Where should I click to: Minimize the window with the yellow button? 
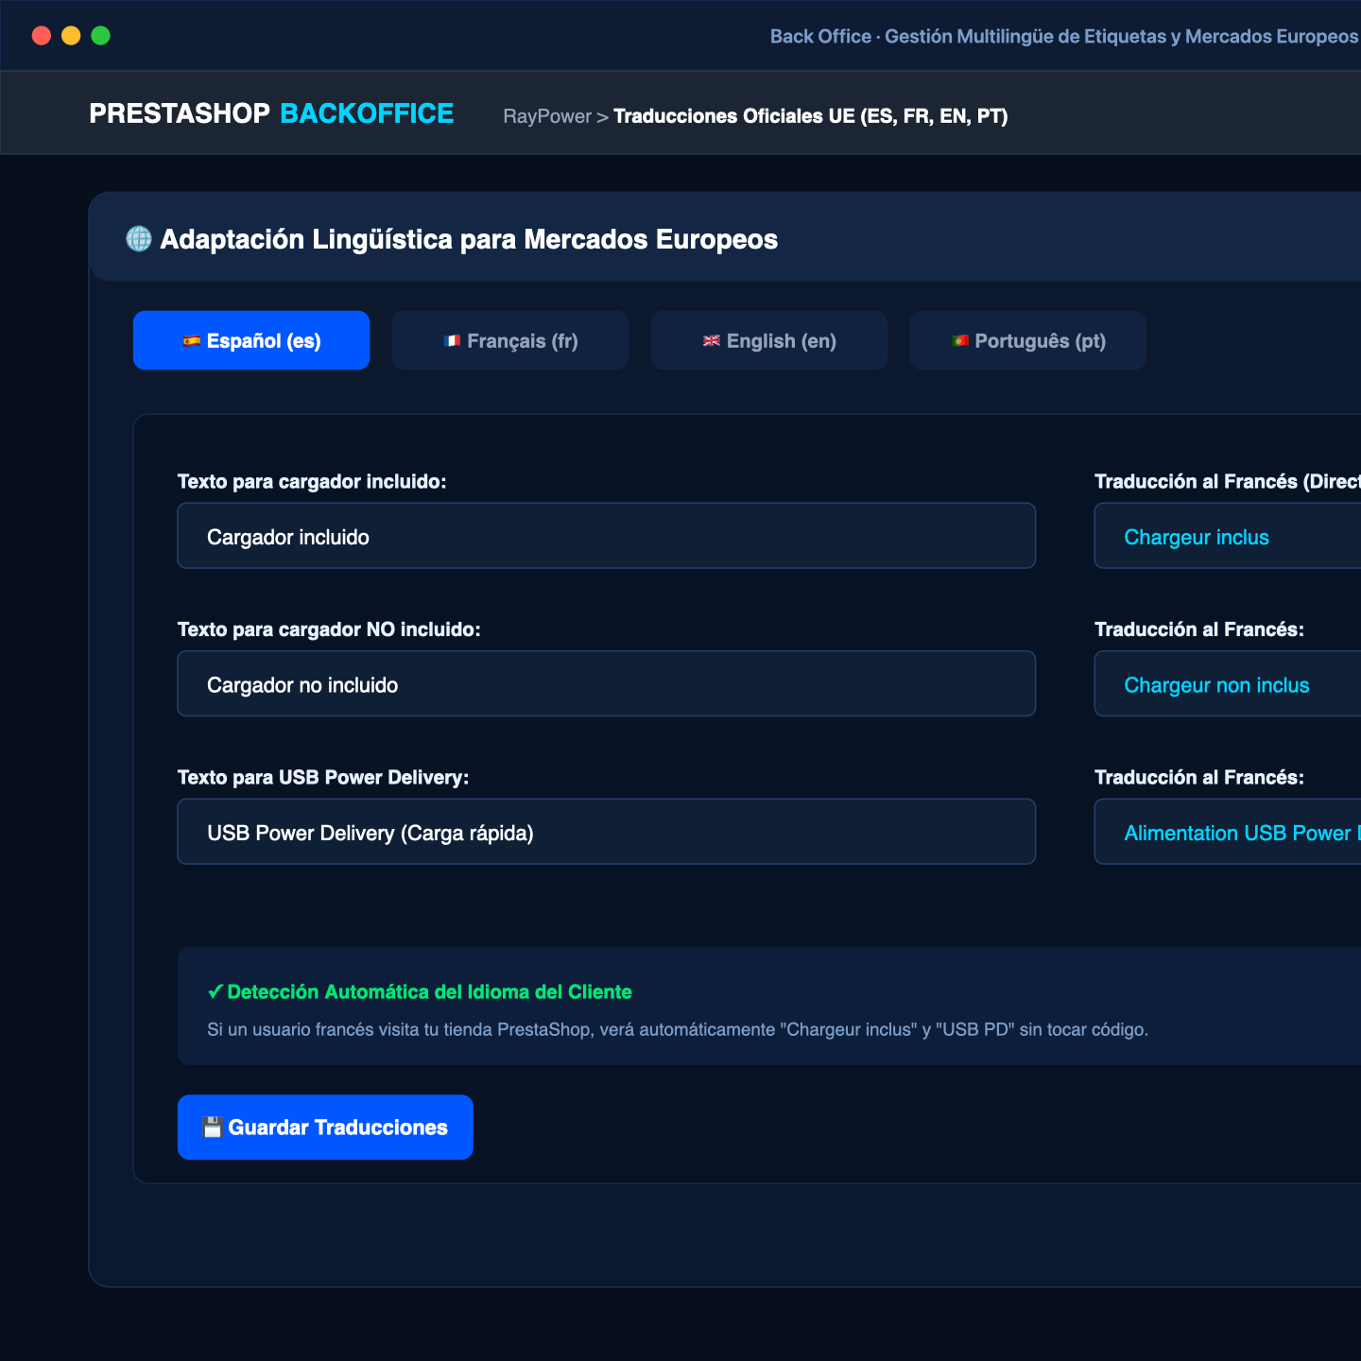[x=71, y=36]
